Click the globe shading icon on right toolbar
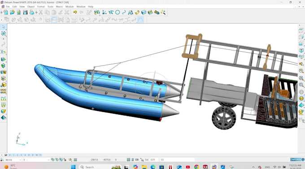 click(x=301, y=98)
